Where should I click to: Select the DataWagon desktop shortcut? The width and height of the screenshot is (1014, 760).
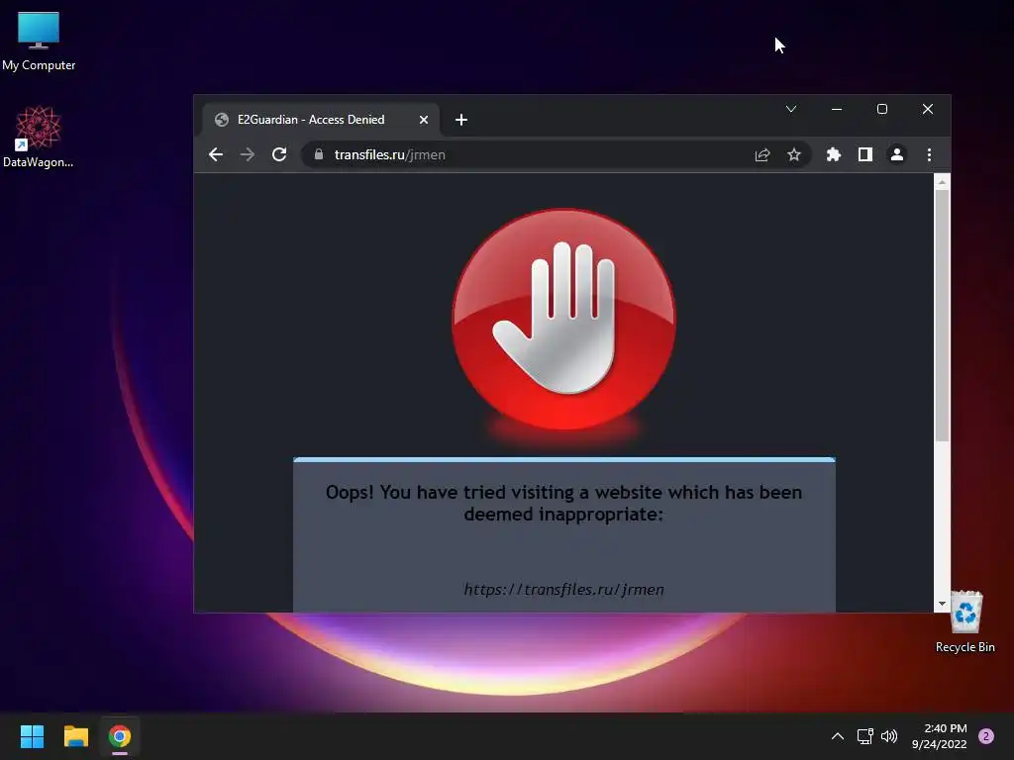39,137
